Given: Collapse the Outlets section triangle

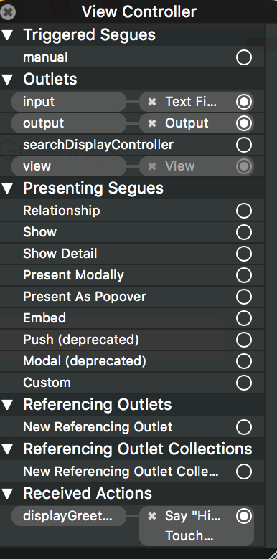Looking at the screenshot, I should pos(7,79).
